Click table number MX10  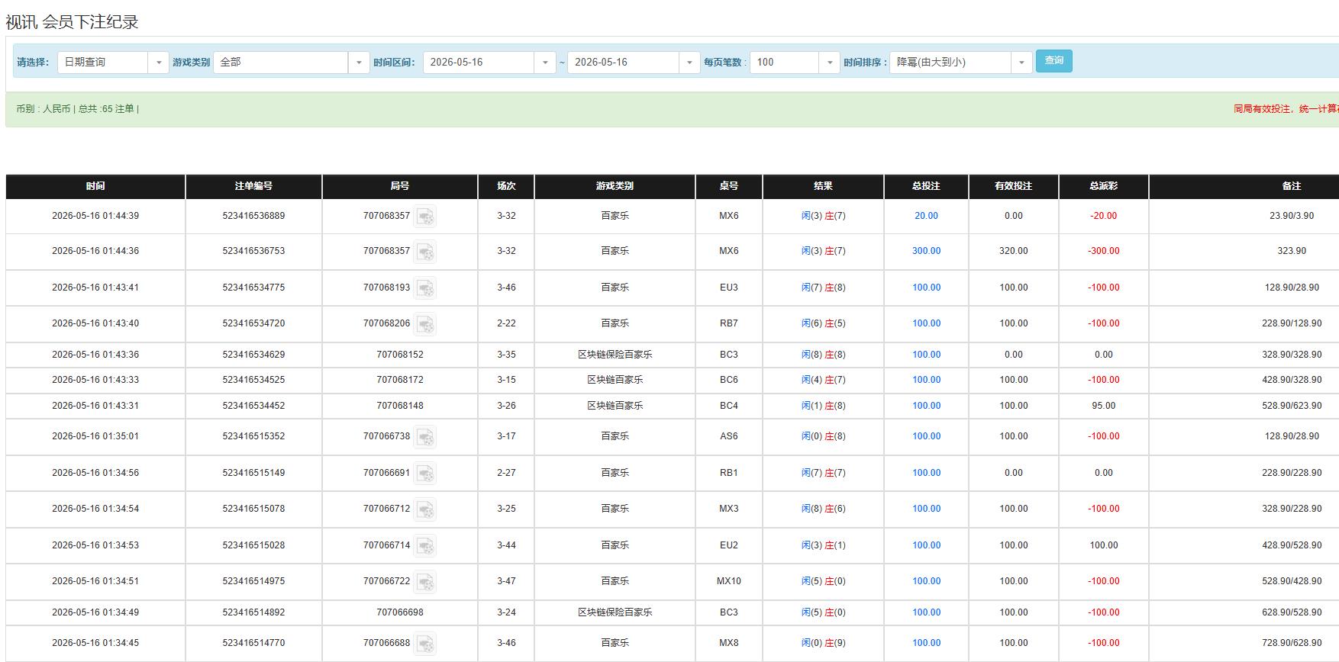point(729,581)
